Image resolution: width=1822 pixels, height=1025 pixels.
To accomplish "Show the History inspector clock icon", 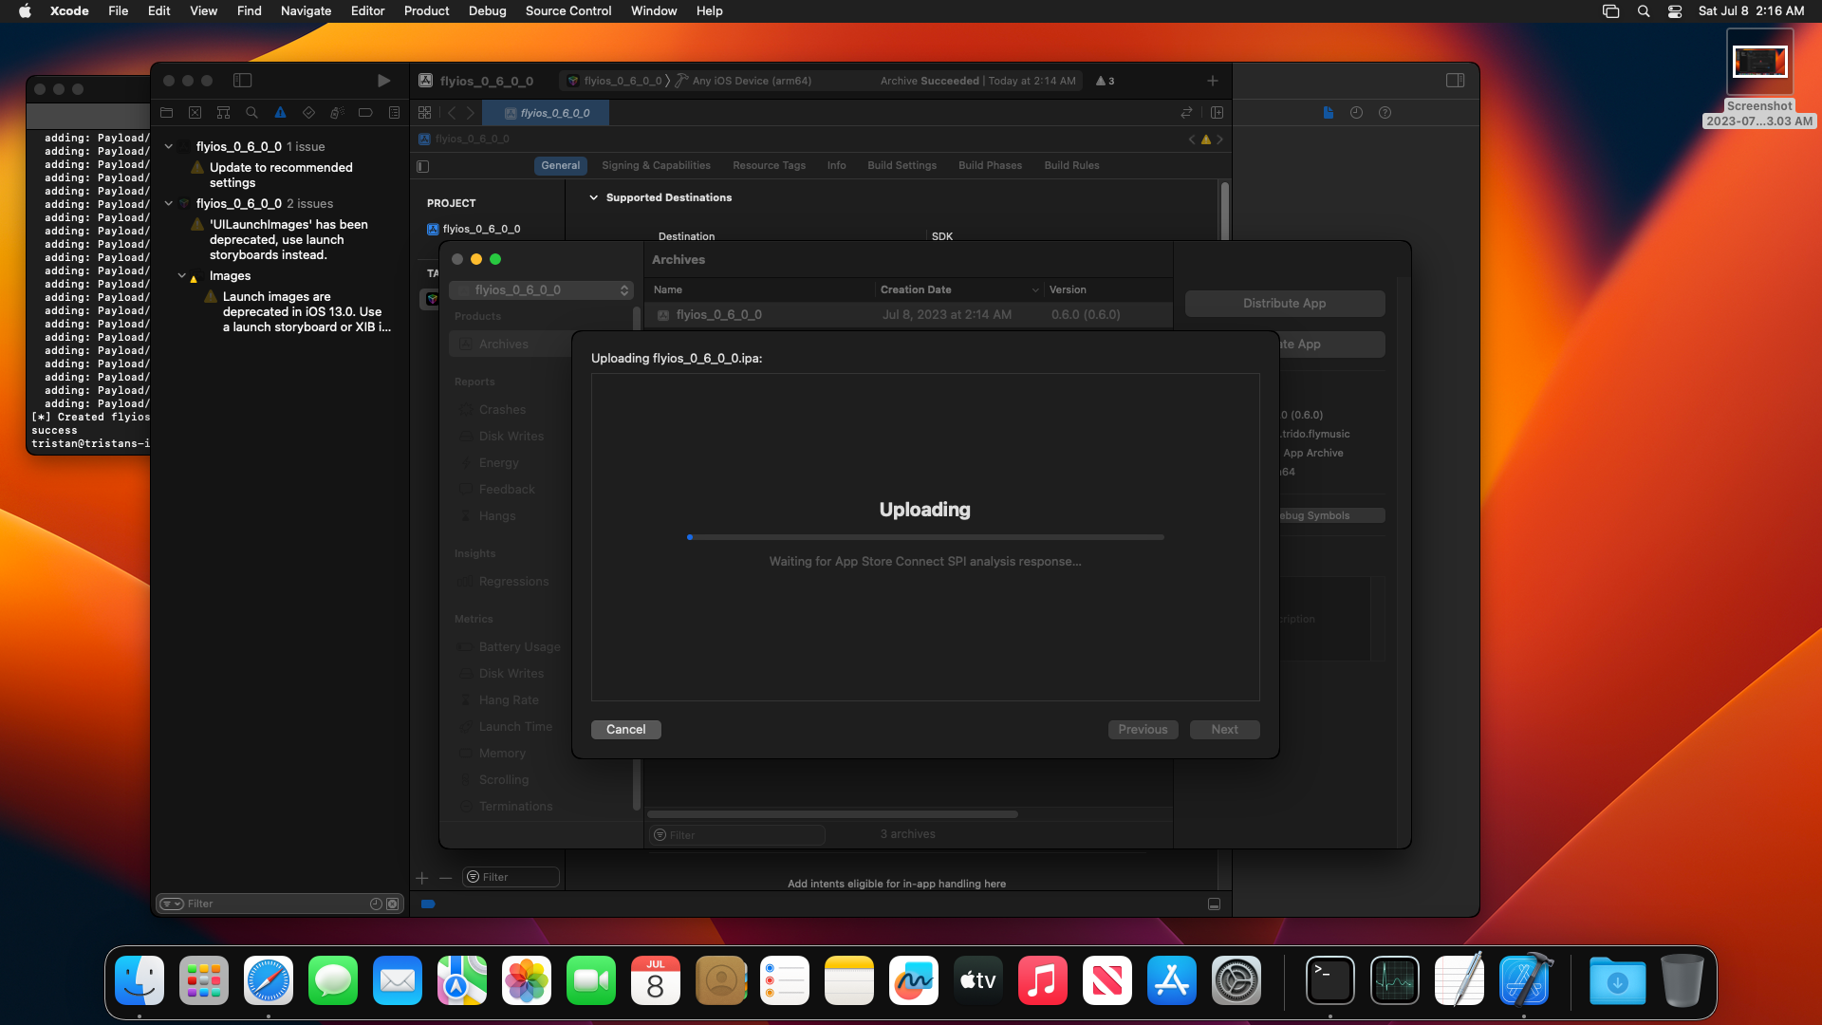I will pyautogui.click(x=1356, y=112).
